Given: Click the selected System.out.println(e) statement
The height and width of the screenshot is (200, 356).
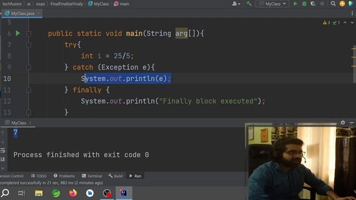Looking at the screenshot, I should point(126,79).
